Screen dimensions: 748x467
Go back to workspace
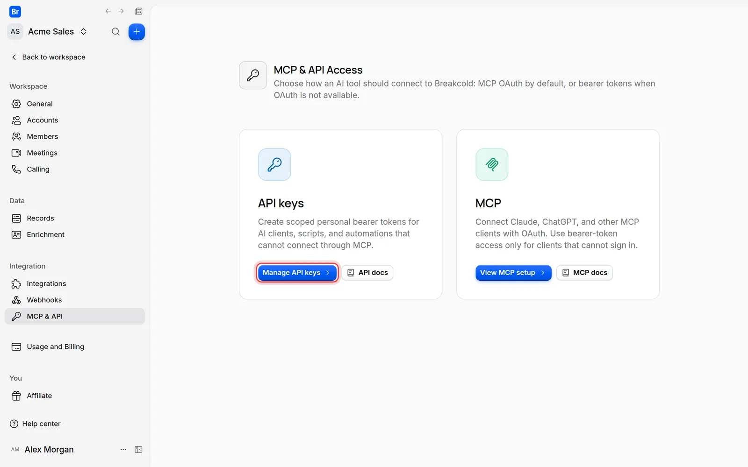[x=48, y=57]
